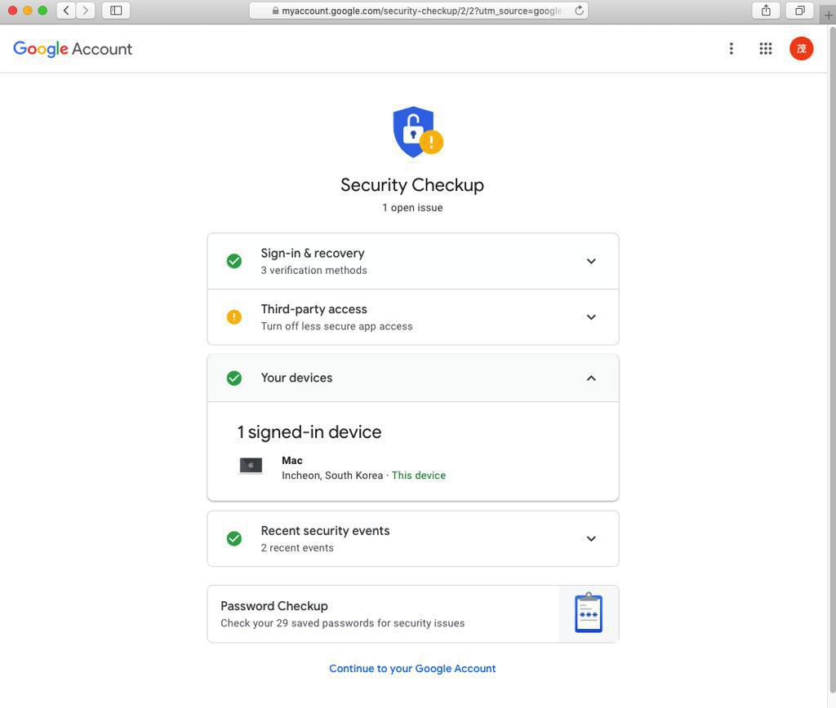Open the account profile avatar
This screenshot has height=708, width=836.
click(x=801, y=49)
